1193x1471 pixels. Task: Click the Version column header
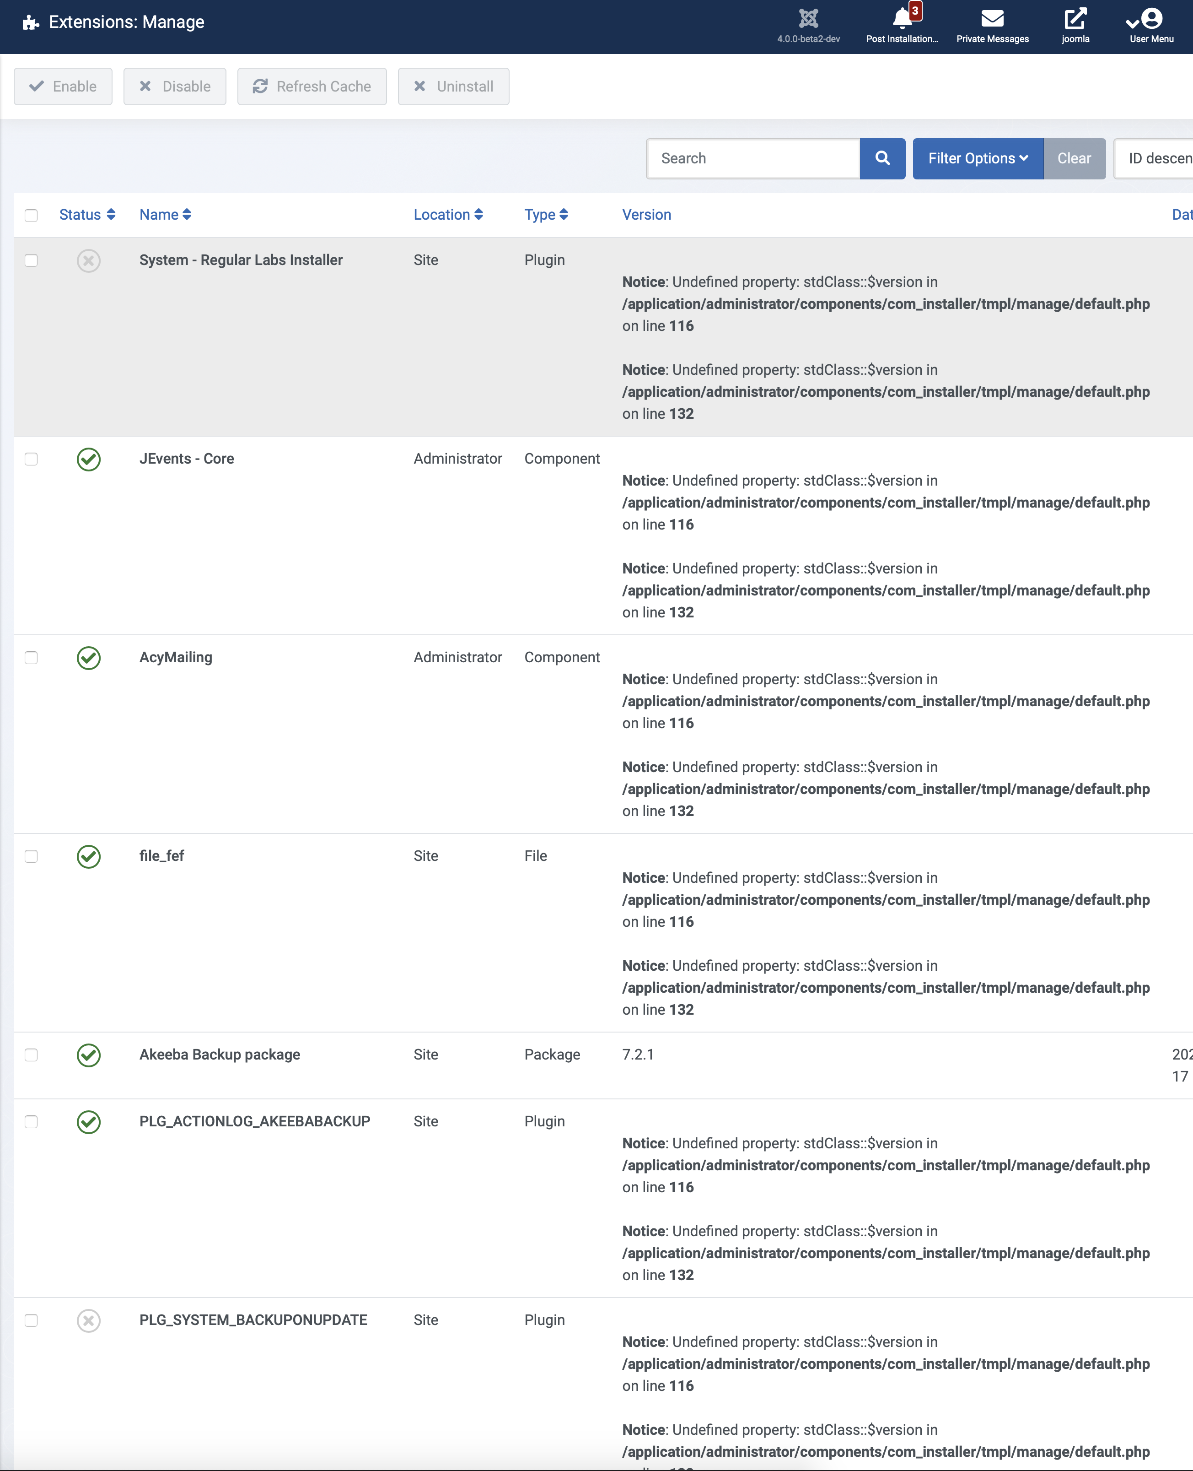(x=647, y=215)
